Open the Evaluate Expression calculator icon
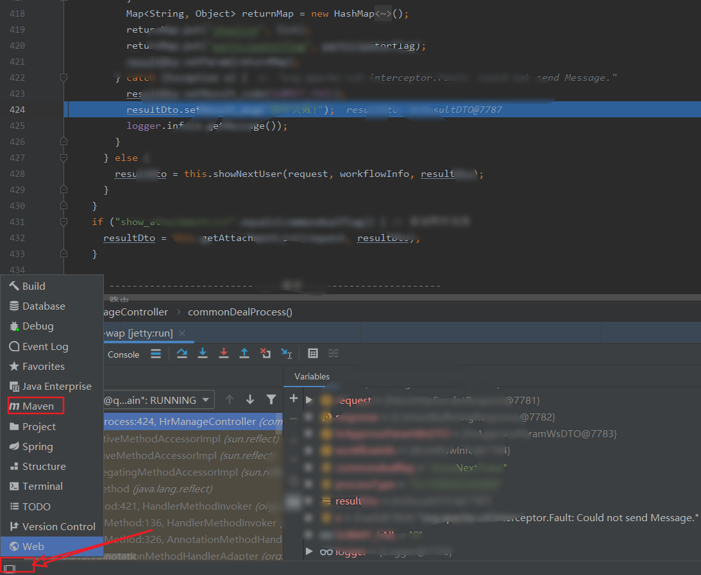 tap(313, 353)
